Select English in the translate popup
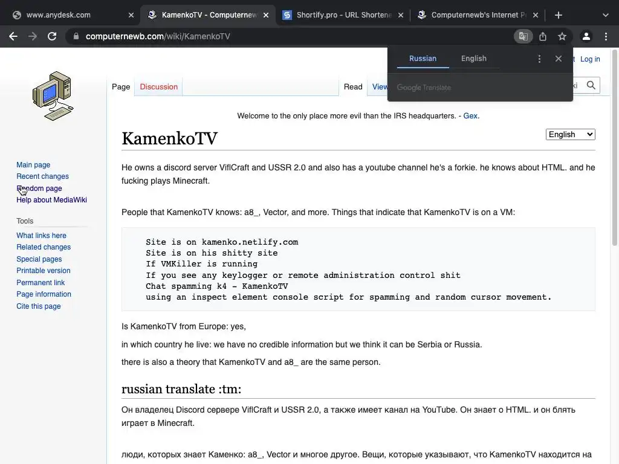Screen dimensions: 619x464 click(x=474, y=59)
